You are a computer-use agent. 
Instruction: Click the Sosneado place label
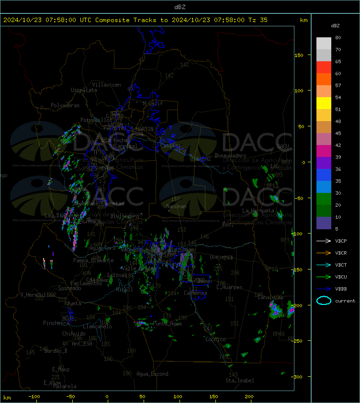coord(69,288)
